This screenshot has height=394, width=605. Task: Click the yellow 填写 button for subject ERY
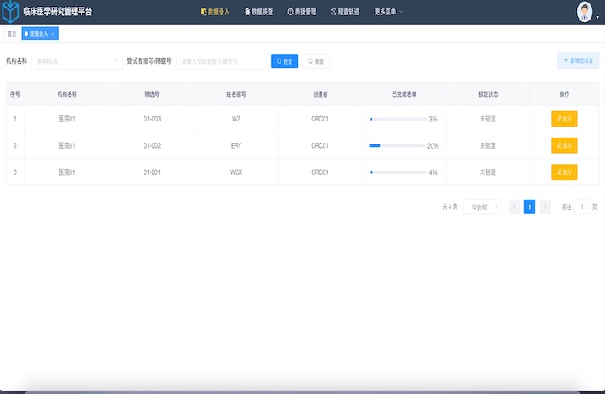(x=564, y=145)
